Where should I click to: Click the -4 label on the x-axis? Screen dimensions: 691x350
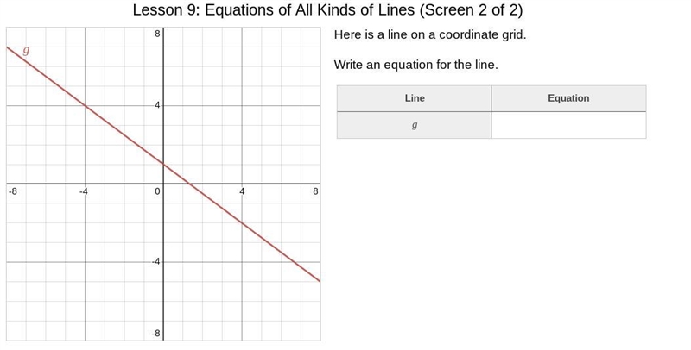[x=83, y=191]
